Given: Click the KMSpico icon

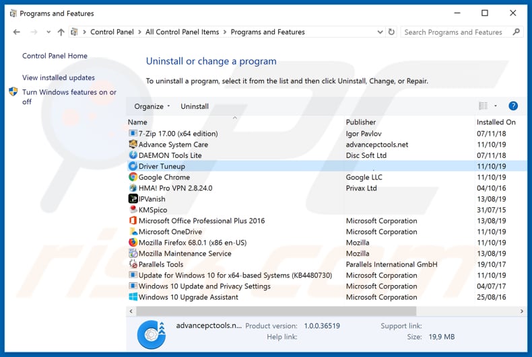Looking at the screenshot, I should (x=133, y=210).
